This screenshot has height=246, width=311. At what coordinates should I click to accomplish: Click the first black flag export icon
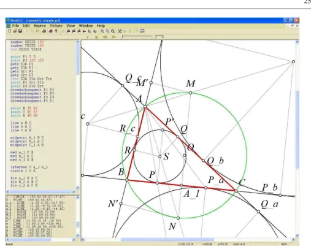click(x=68, y=31)
